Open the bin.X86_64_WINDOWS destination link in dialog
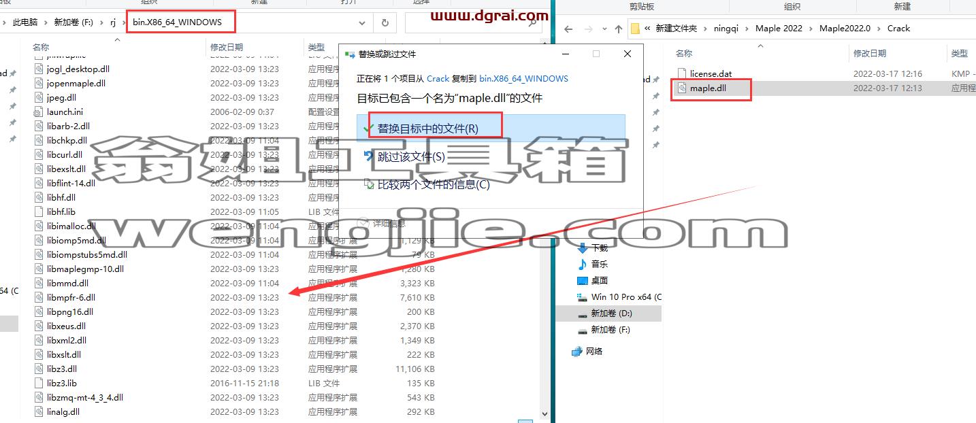This screenshot has width=976, height=423. (x=523, y=78)
